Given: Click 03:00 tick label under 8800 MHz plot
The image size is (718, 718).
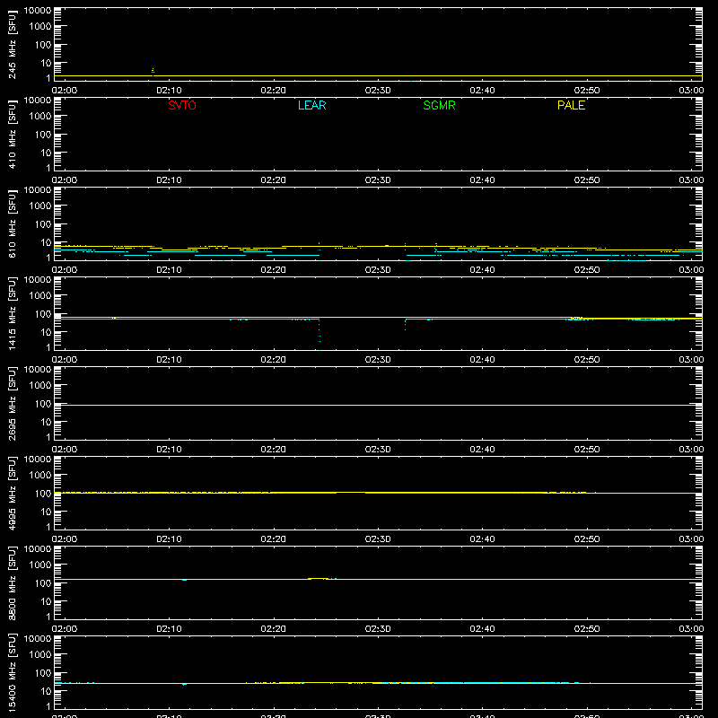Looking at the screenshot, I should click(x=691, y=629).
